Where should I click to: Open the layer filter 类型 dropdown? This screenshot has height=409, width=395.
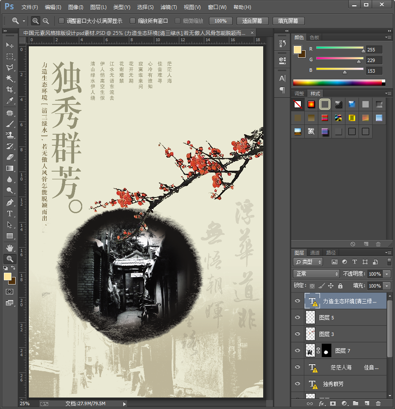pyautogui.click(x=308, y=262)
